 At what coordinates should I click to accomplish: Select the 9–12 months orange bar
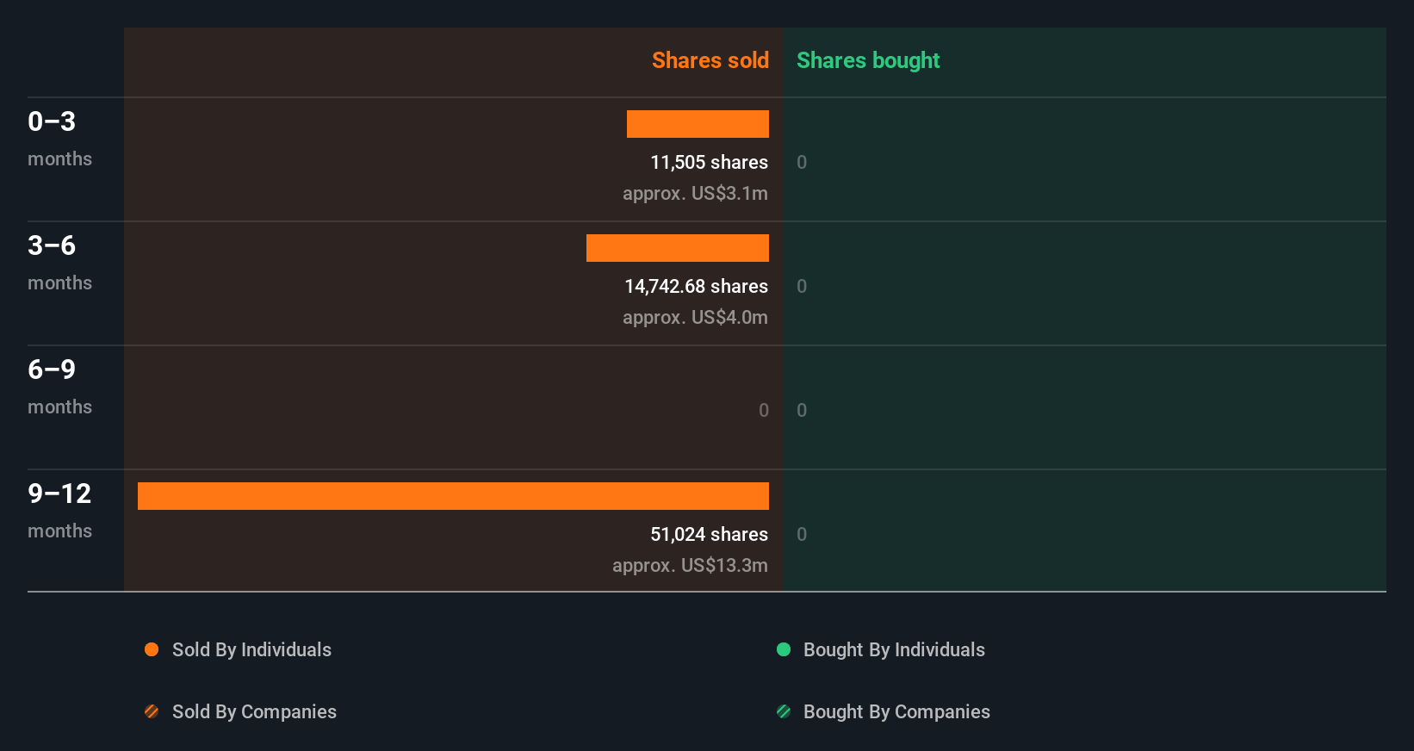(453, 496)
